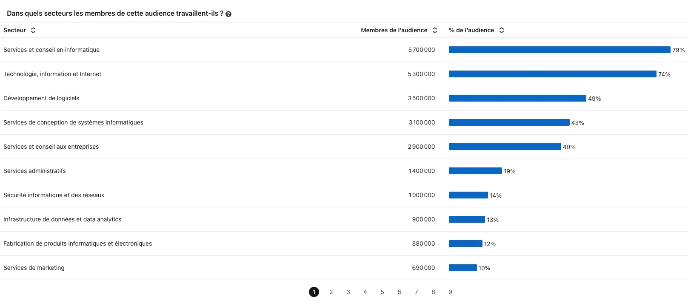This screenshot has height=303, width=688.
Task: Click the 900 000 members value
Action: 424,219
